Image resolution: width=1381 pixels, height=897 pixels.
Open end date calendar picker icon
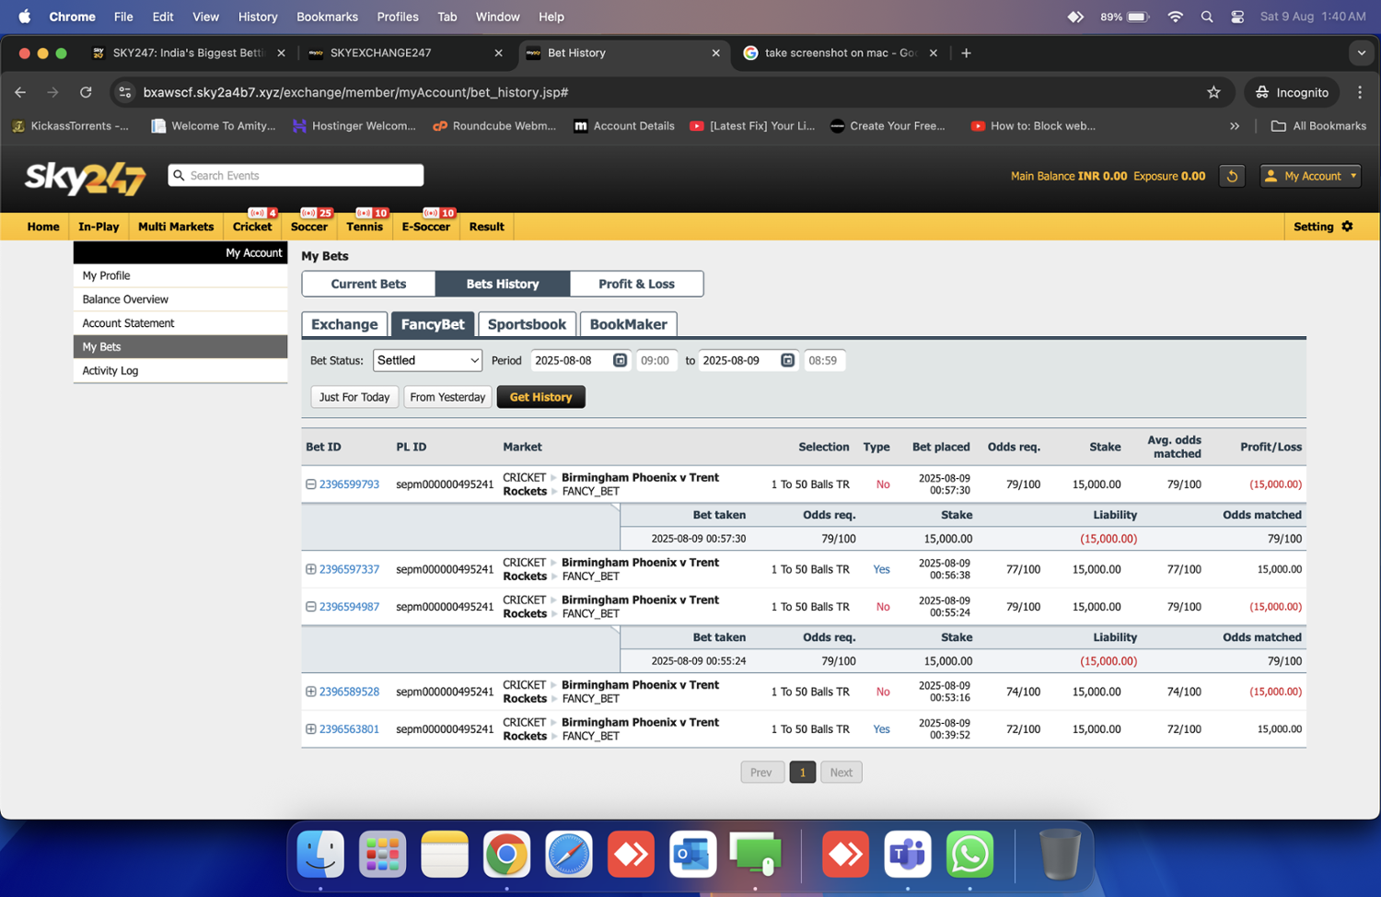[x=787, y=360]
